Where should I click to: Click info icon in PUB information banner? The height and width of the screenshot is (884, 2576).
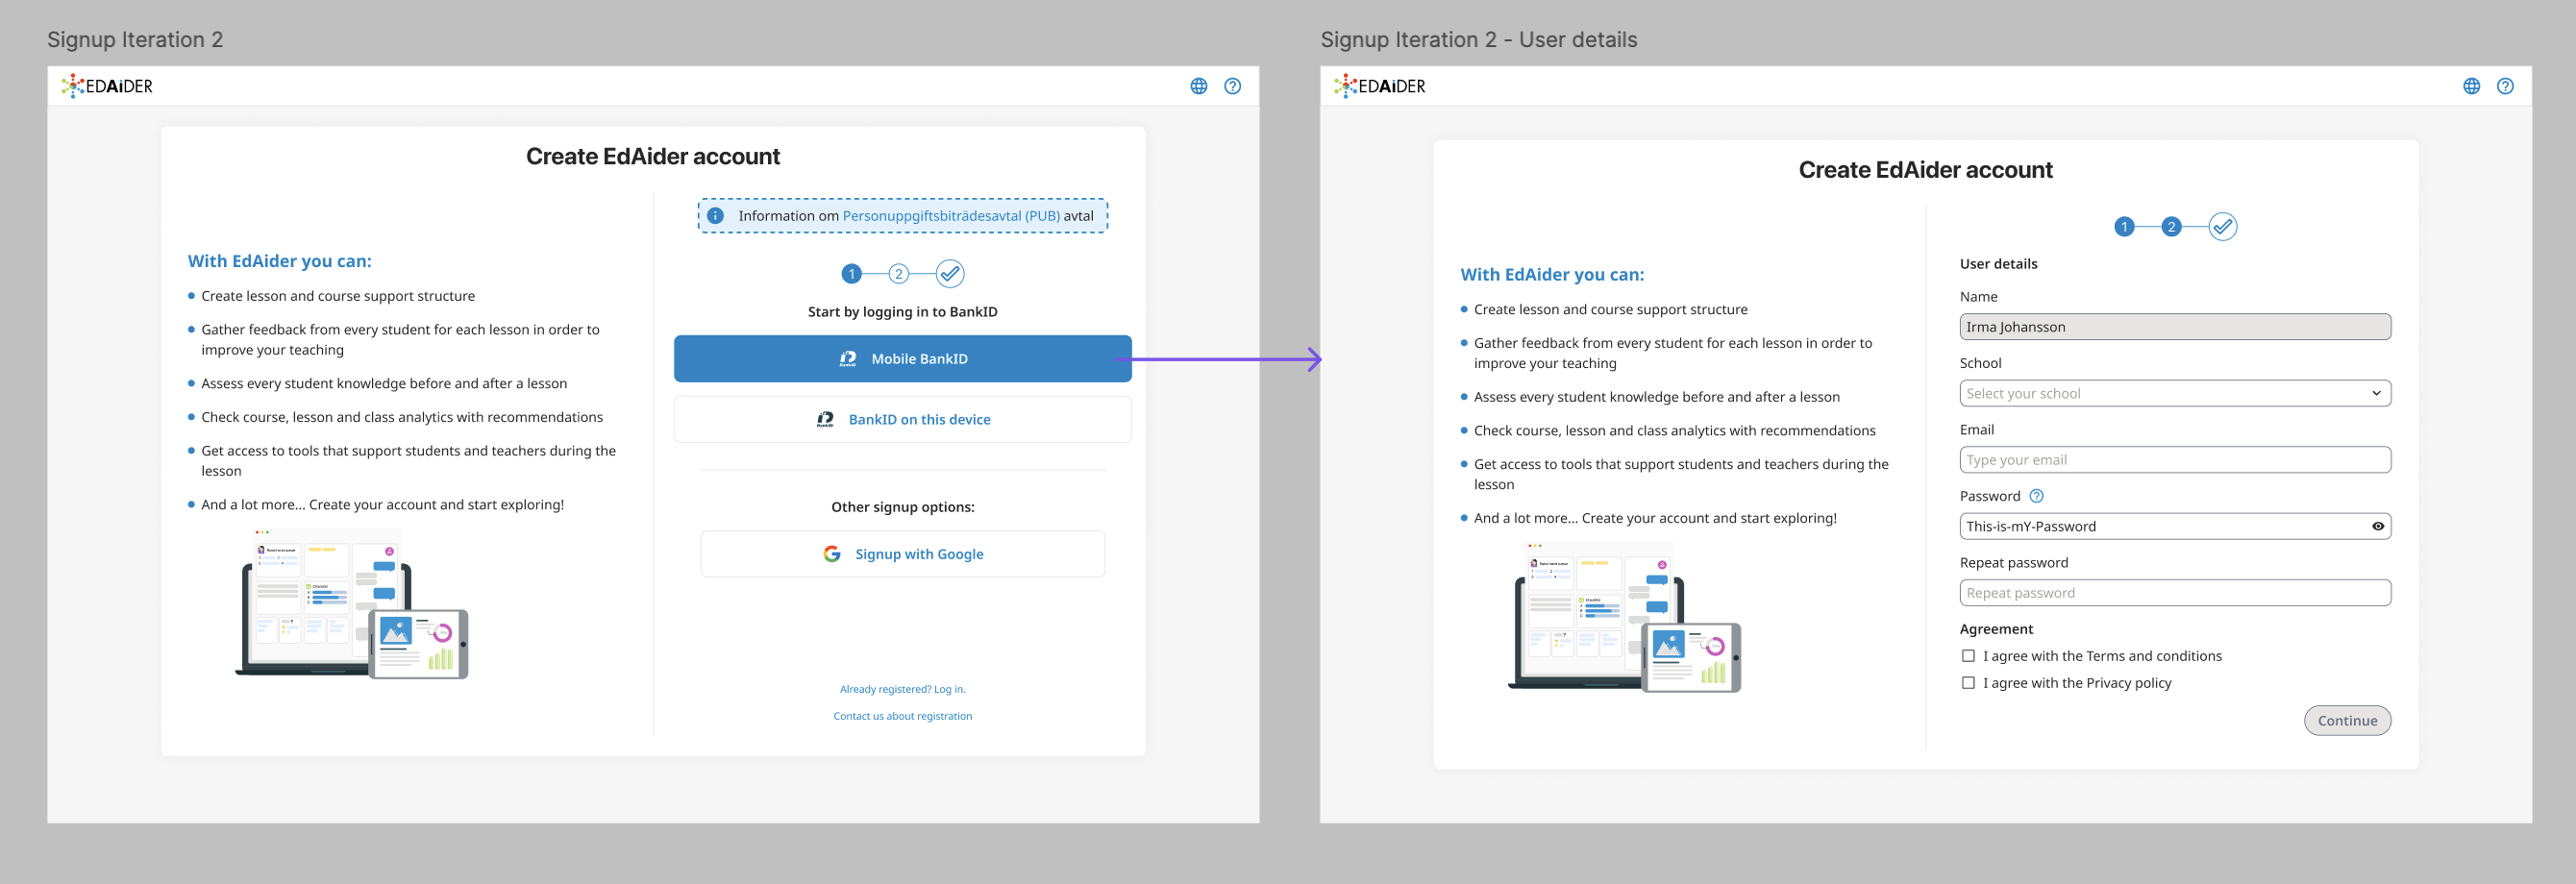pyautogui.click(x=715, y=216)
